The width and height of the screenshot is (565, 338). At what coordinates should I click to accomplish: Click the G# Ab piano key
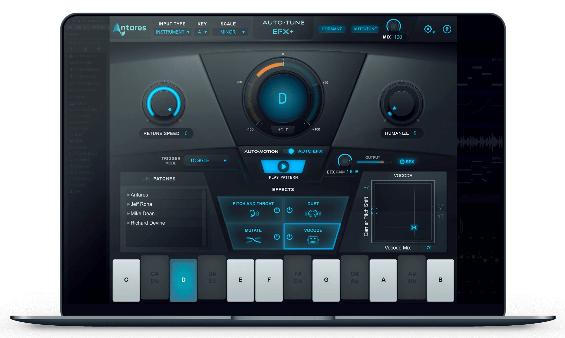pos(355,277)
